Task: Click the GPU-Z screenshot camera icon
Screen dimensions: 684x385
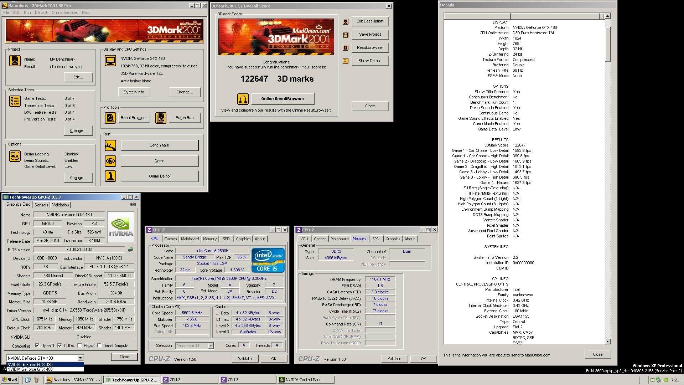Action: click(133, 204)
